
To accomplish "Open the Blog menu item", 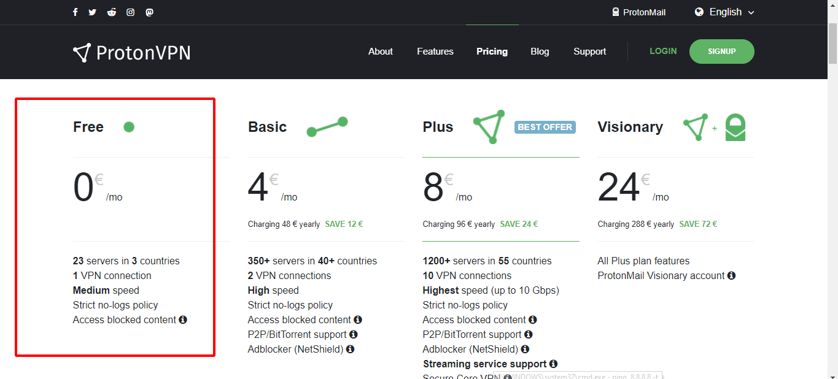I will pyautogui.click(x=540, y=52).
